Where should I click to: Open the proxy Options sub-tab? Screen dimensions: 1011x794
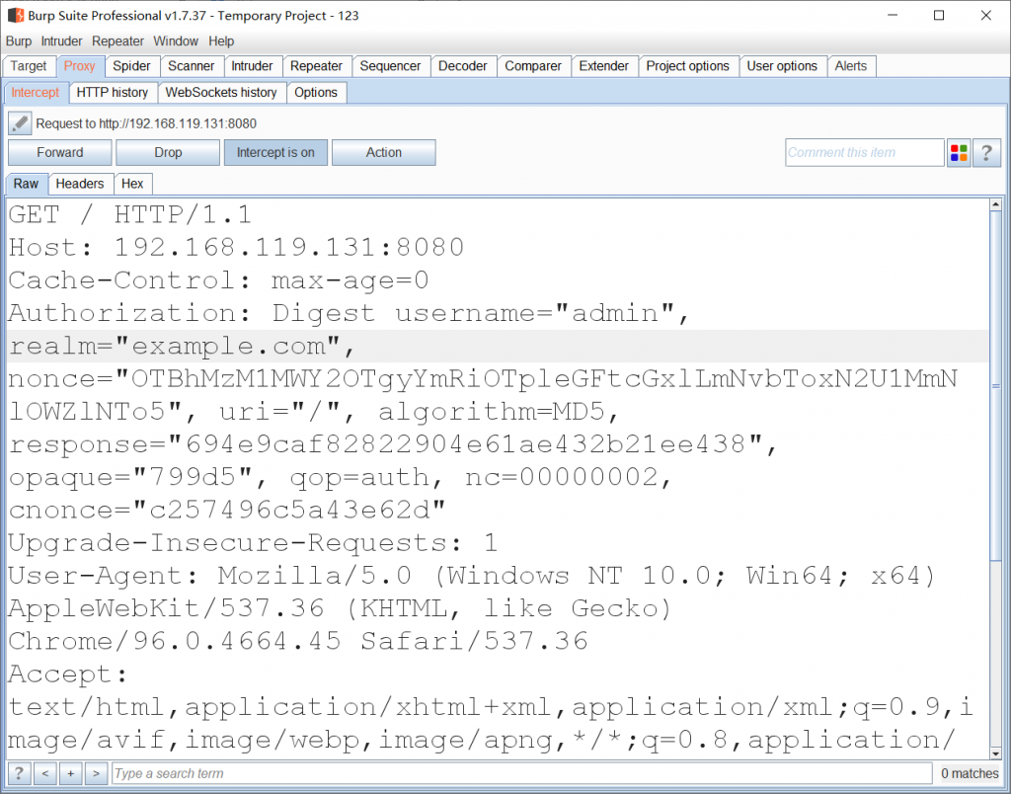(316, 92)
